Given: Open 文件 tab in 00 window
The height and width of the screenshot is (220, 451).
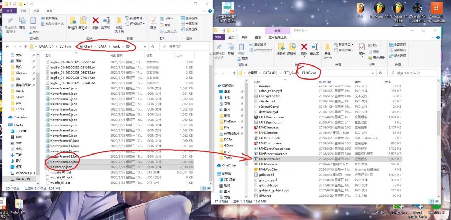Looking at the screenshot, I should 10,11.
